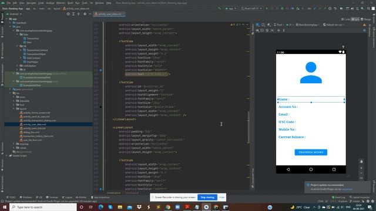376x211 pixels.
Task: Open preview API level dropdown
Action: pyautogui.click(x=290, y=25)
